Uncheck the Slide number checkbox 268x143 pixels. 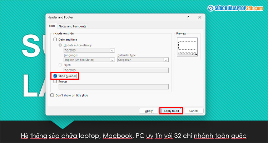[55, 76]
